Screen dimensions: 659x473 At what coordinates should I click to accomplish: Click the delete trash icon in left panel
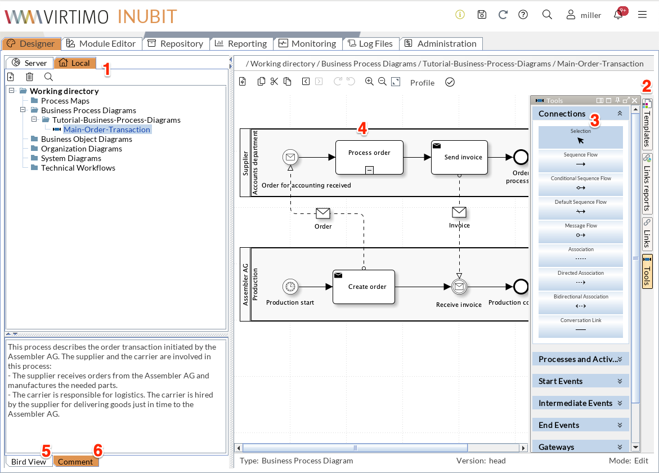point(29,76)
